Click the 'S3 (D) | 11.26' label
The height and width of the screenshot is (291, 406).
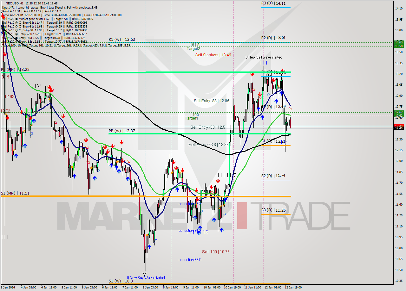coord(273,210)
